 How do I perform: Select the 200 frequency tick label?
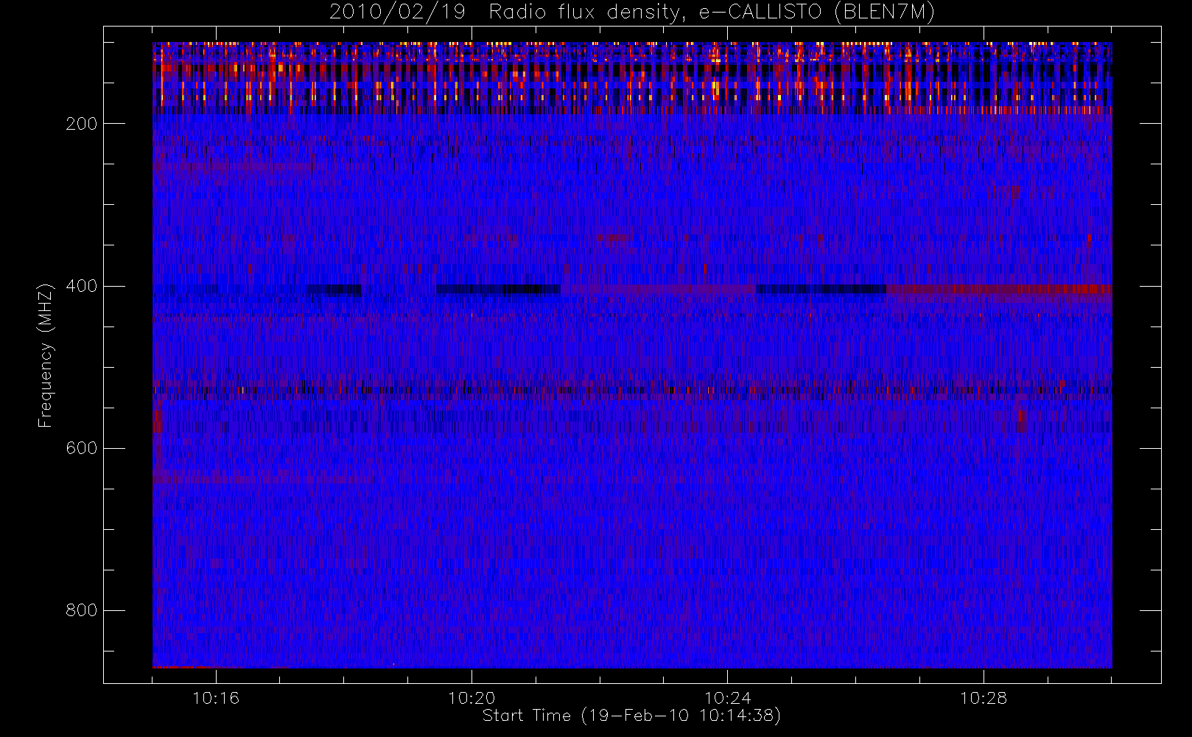[x=81, y=124]
